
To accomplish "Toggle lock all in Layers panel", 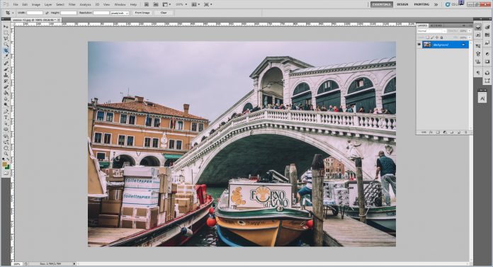I will point(441,38).
